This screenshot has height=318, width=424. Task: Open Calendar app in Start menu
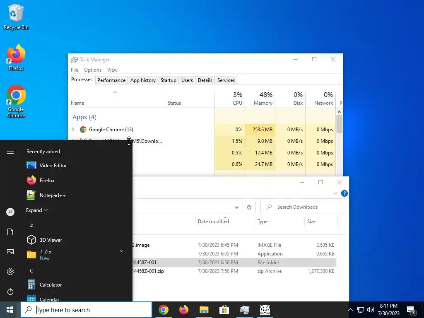43,299
